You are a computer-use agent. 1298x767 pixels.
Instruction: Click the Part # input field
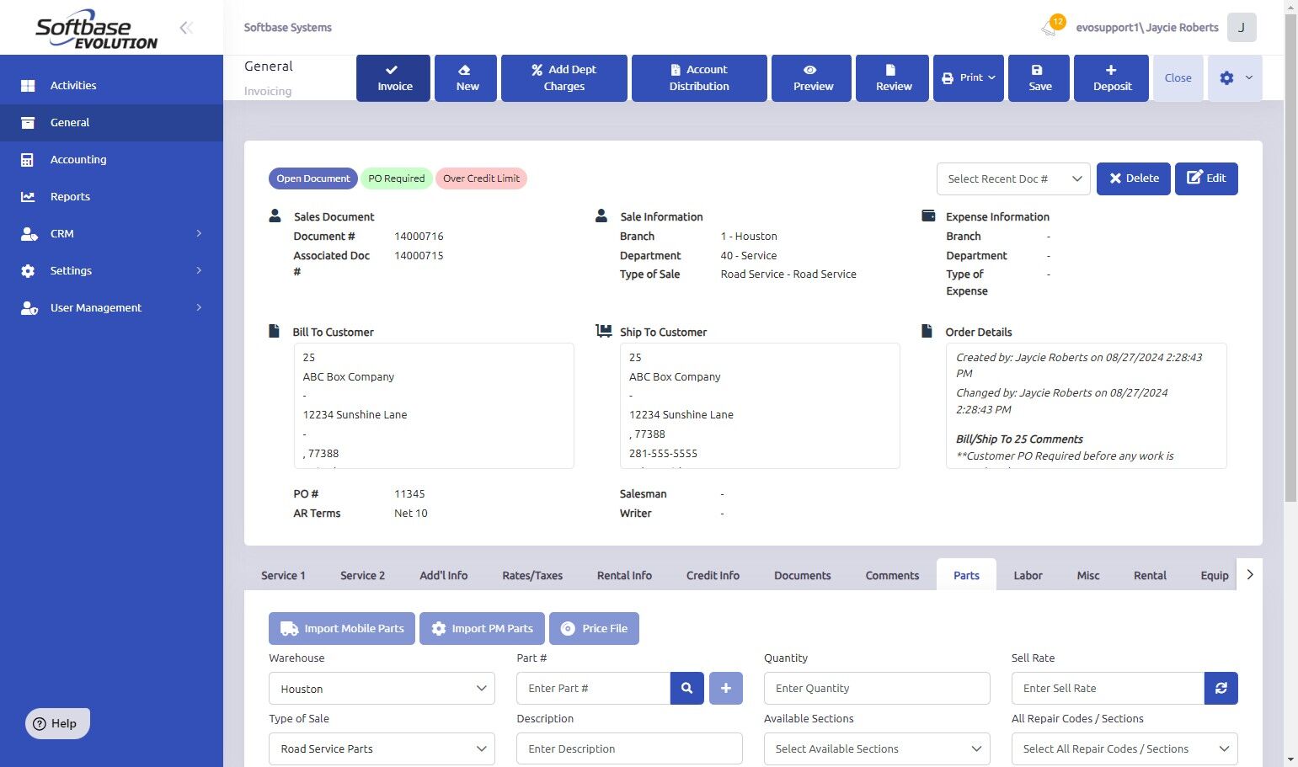[x=593, y=688]
